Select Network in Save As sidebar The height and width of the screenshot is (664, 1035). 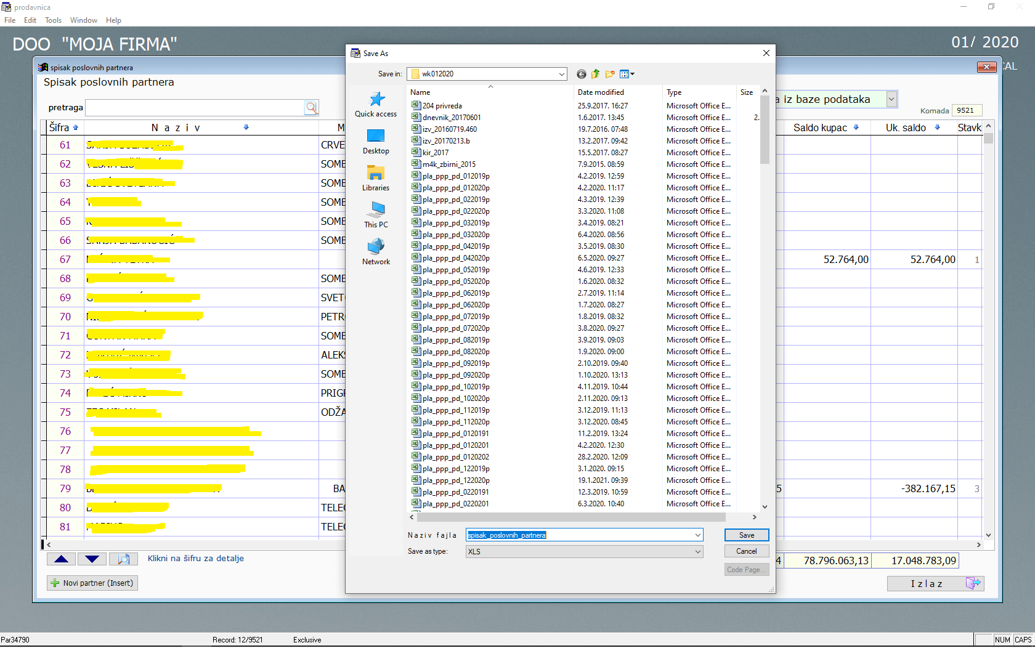click(x=376, y=253)
